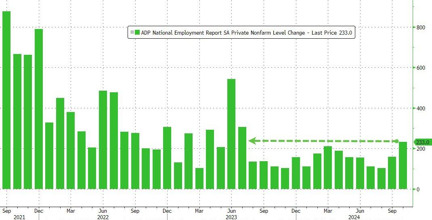The height and width of the screenshot is (220, 432).
Task: Click the 800 label on y-axis
Action: (421, 27)
